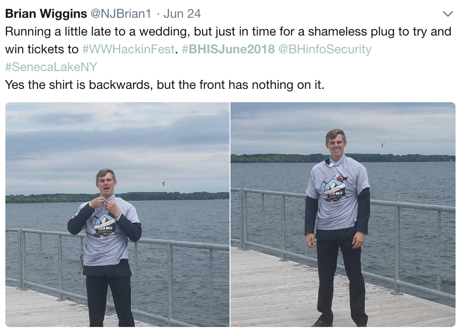
Task: Open the right photo of the tweet
Action: coord(343,214)
